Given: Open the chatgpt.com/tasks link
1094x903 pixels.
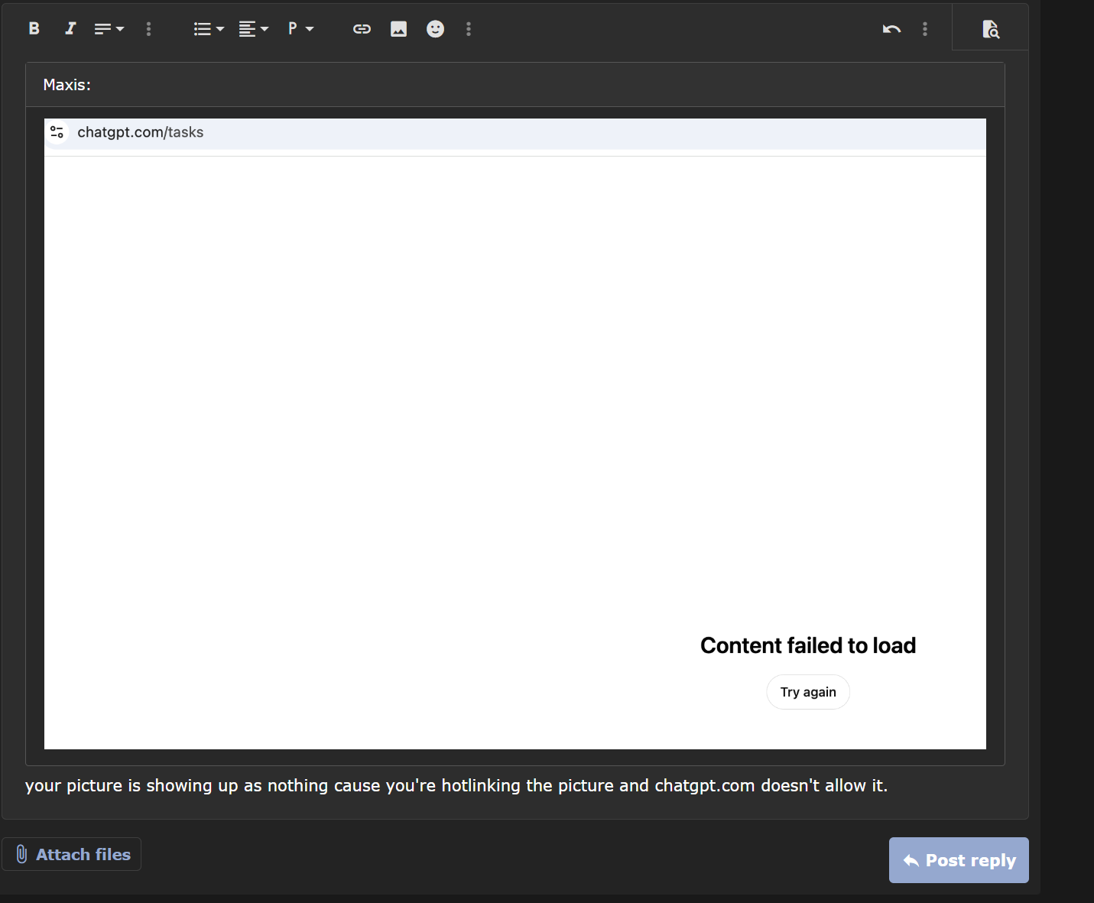Looking at the screenshot, I should [x=141, y=132].
